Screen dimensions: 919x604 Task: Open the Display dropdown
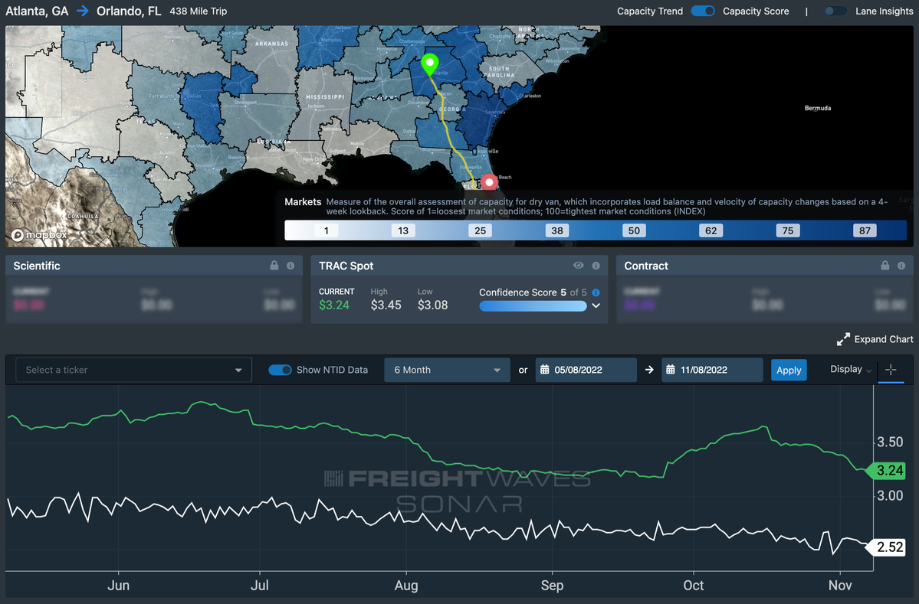pos(851,369)
